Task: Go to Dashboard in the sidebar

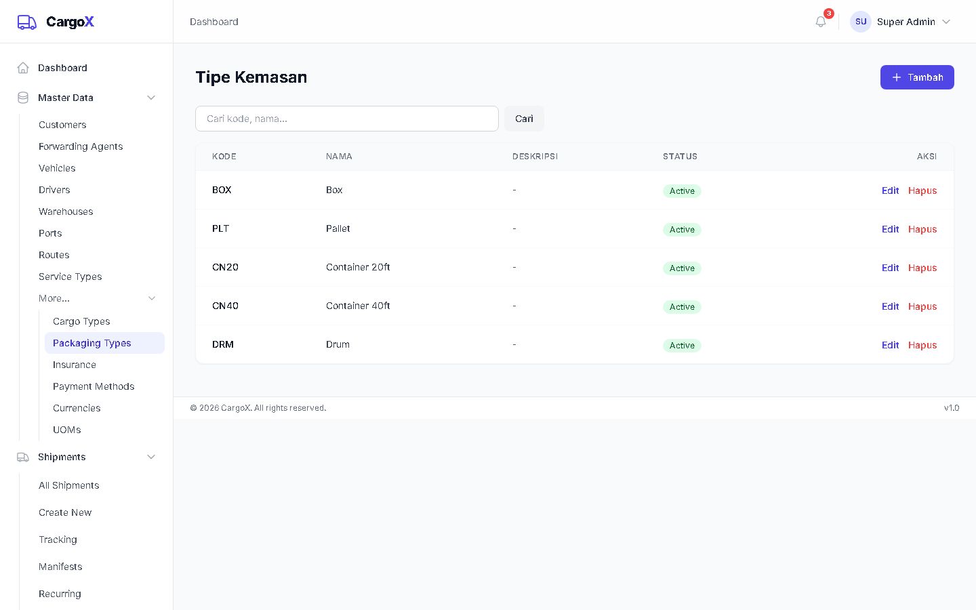Action: point(87,68)
